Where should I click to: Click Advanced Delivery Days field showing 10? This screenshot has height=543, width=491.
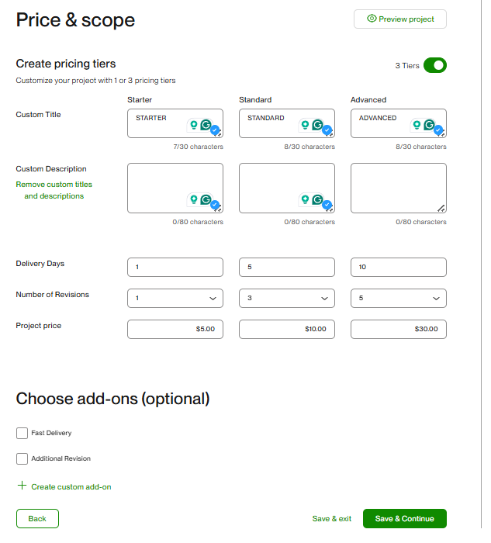coord(399,267)
